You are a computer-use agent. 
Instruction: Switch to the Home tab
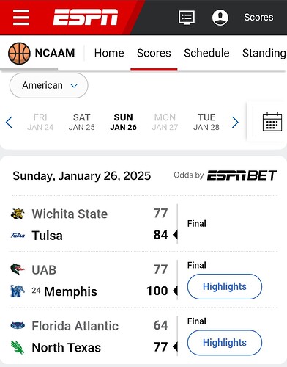point(109,53)
